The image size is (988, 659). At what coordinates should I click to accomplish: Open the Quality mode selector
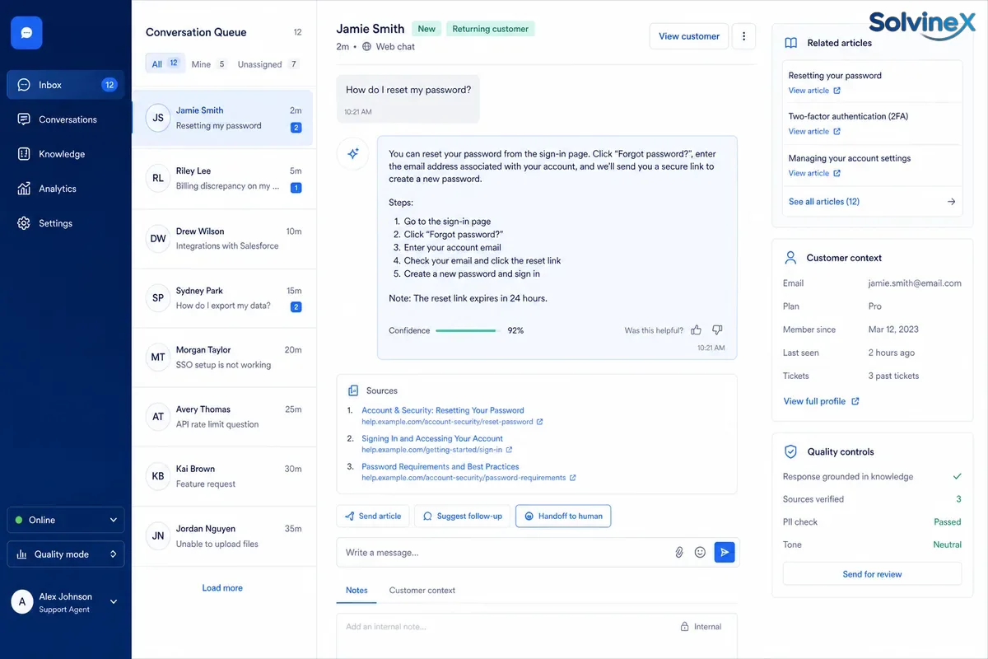click(x=66, y=554)
